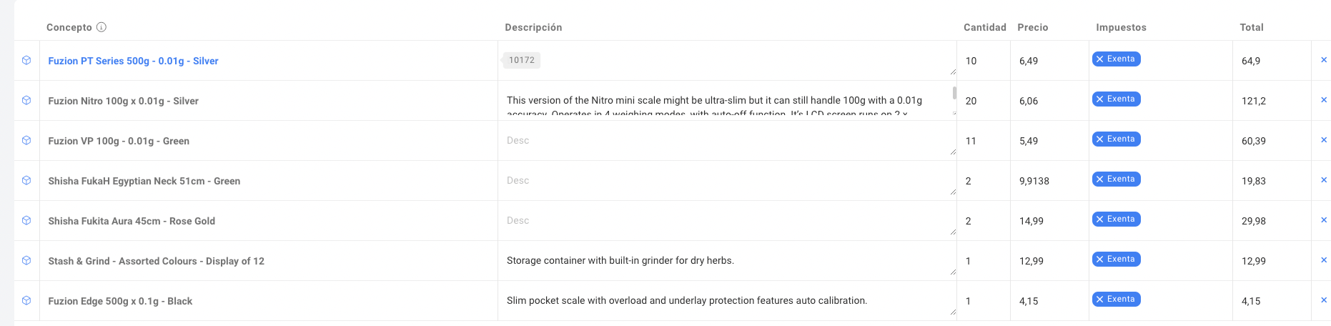
Task: Delete the Fuzion Nitro 100g line item
Action: pos(1323,100)
